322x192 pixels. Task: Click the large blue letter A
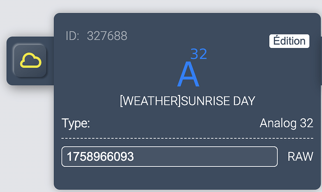[x=188, y=74]
